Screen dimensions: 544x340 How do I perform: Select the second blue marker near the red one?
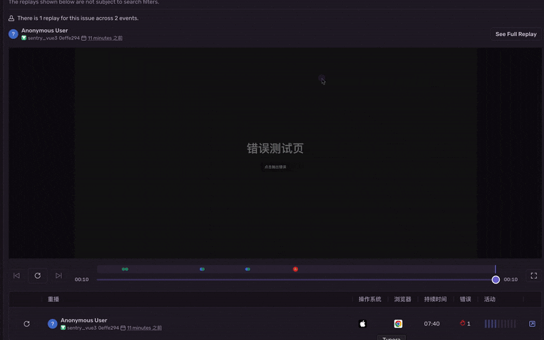(248, 269)
